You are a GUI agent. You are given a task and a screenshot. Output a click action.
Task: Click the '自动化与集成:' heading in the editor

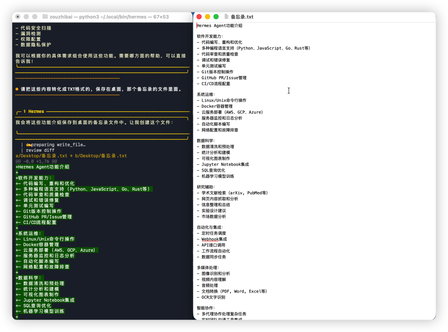pos(210,227)
